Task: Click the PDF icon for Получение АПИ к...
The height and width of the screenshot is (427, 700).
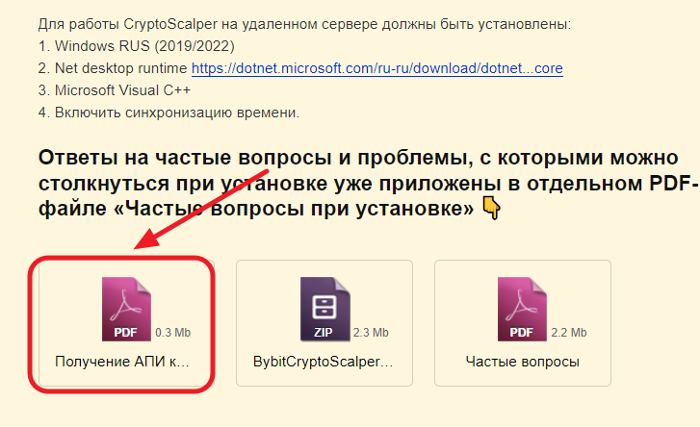Action: coord(126,310)
